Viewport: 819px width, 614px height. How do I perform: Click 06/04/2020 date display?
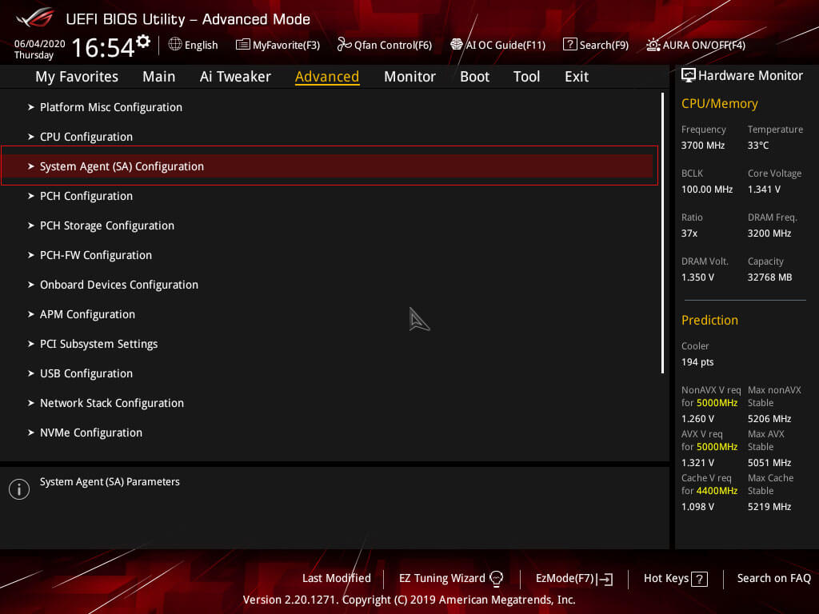click(40, 43)
